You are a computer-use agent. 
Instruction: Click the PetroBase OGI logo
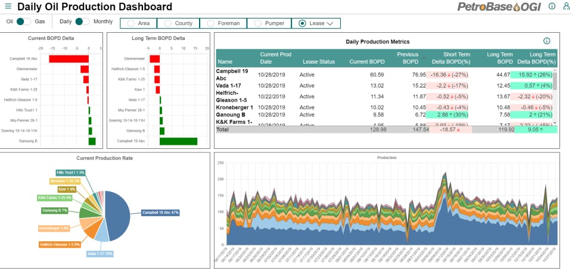click(x=499, y=7)
